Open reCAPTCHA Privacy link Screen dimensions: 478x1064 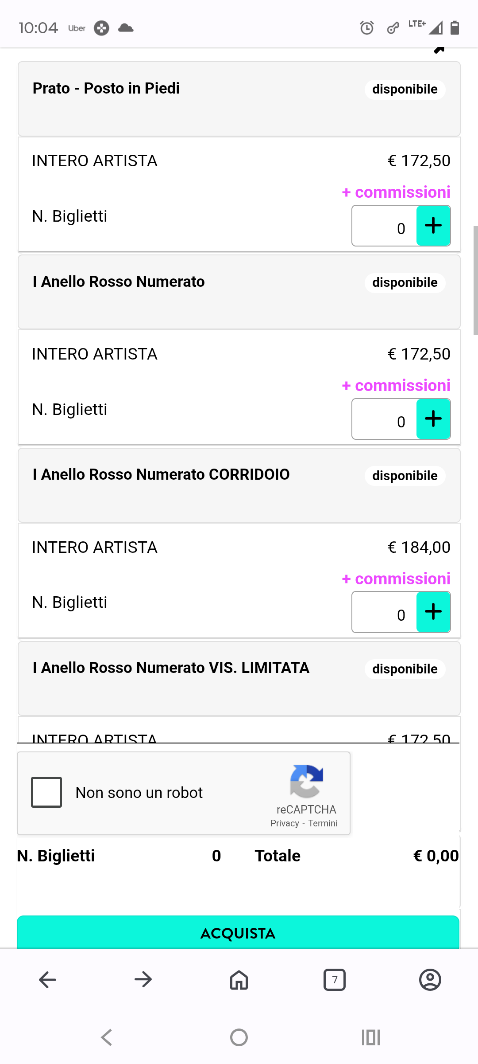[285, 823]
